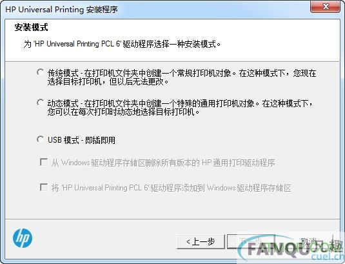Click the 删除所有版本的 HP 通用打印驱动程序 label

click(163, 163)
